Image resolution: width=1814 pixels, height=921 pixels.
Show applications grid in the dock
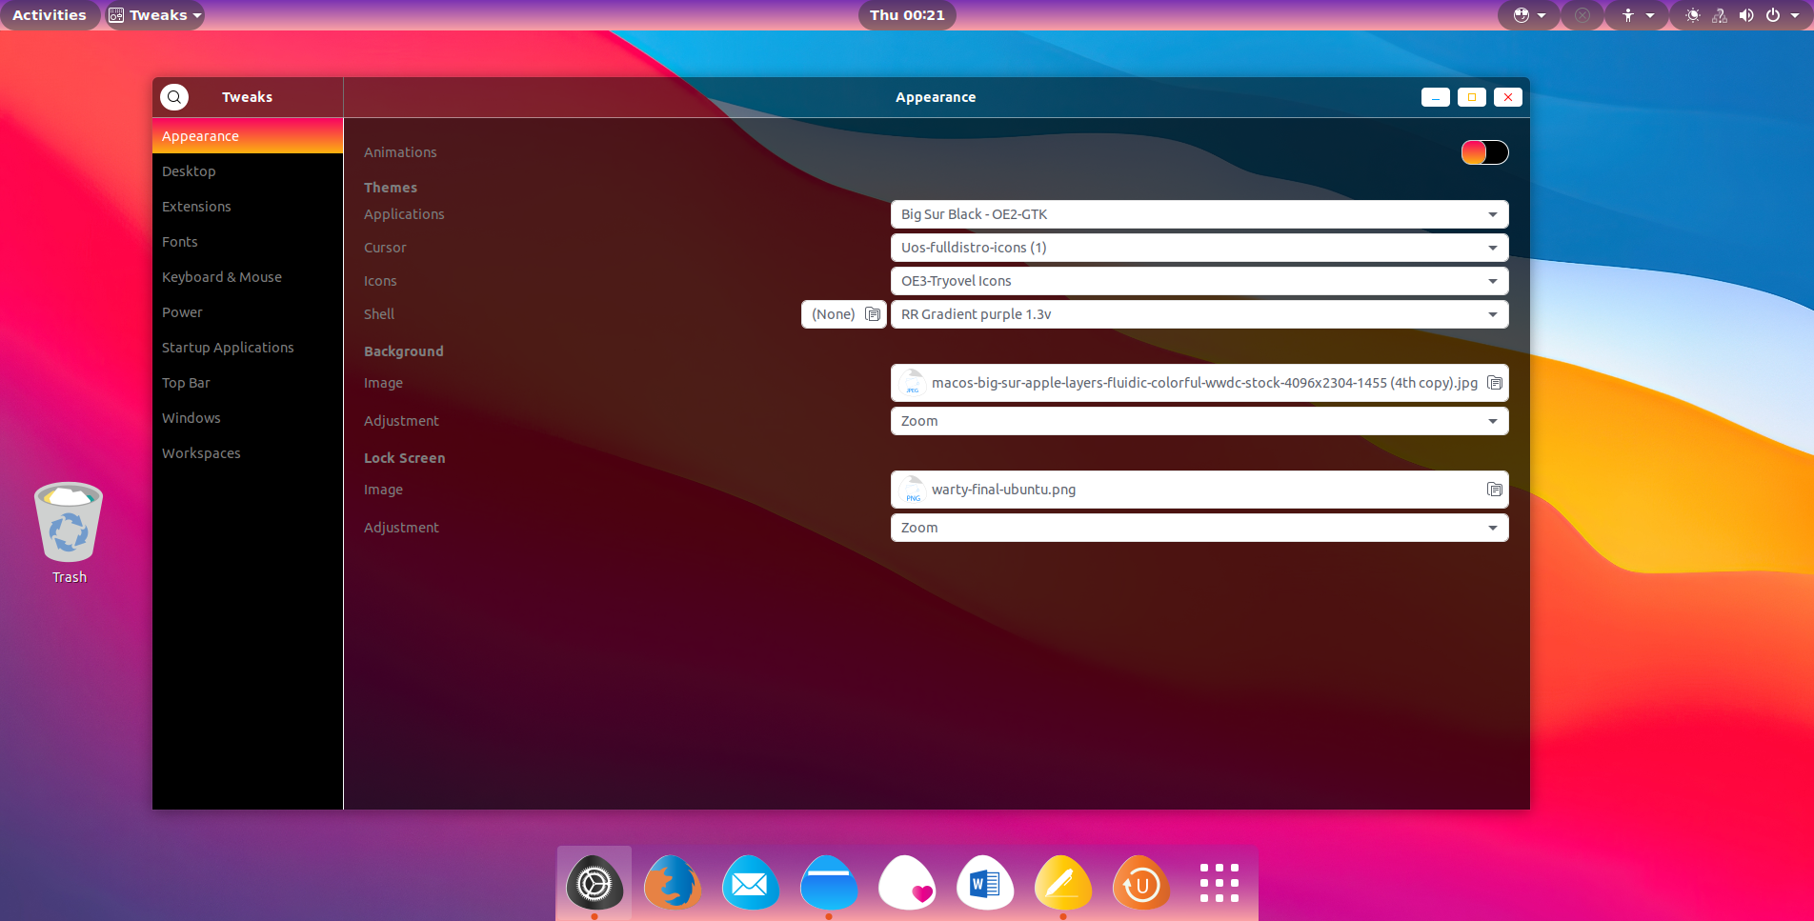pyautogui.click(x=1219, y=884)
